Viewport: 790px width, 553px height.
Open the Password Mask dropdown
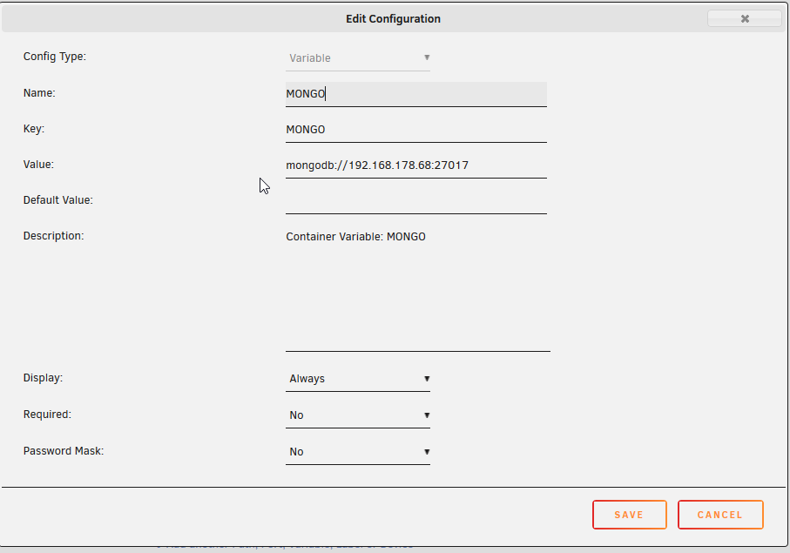[358, 452]
